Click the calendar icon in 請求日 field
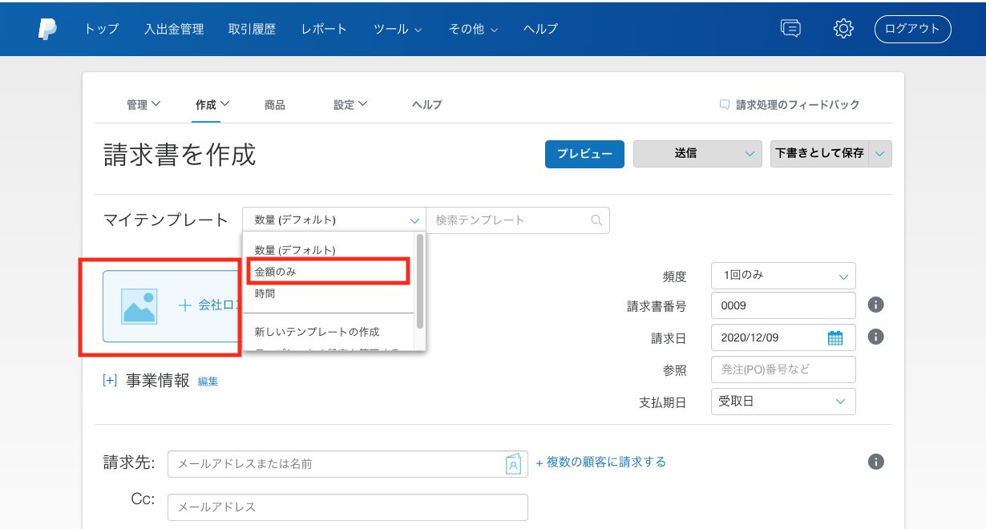This screenshot has height=529, width=986. 834,337
